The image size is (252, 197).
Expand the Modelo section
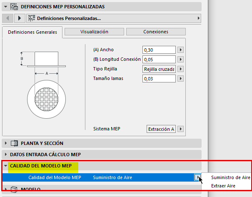6,189
